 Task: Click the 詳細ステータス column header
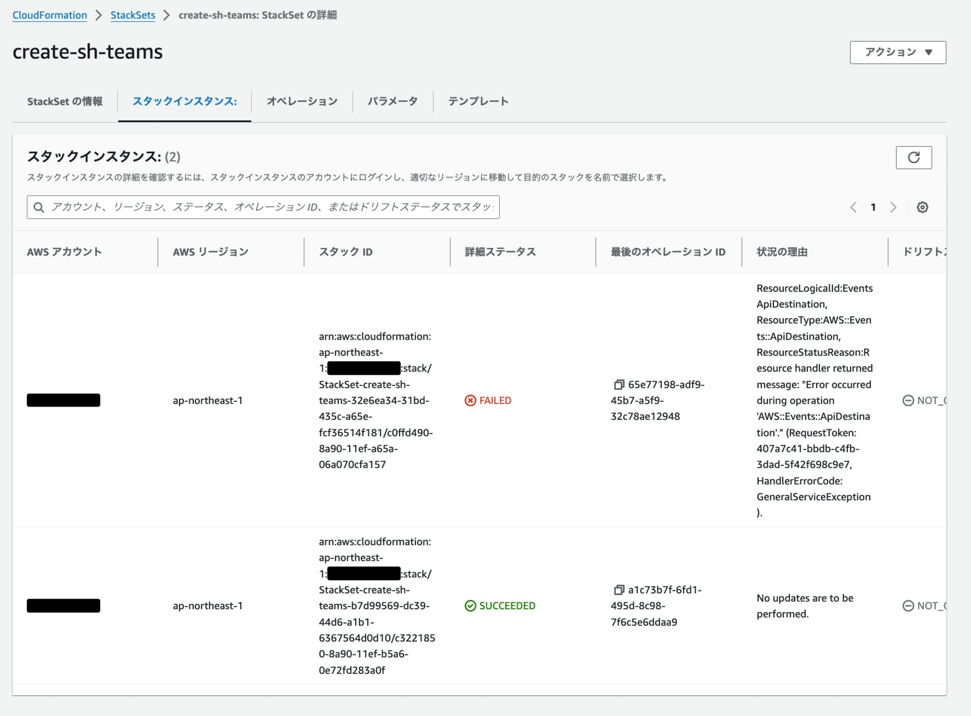[x=500, y=252]
